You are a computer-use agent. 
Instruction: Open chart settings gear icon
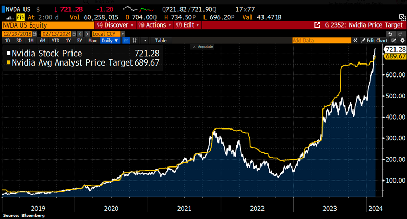(x=402, y=41)
